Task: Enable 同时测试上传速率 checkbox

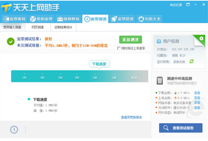Action: pyautogui.click(x=119, y=48)
